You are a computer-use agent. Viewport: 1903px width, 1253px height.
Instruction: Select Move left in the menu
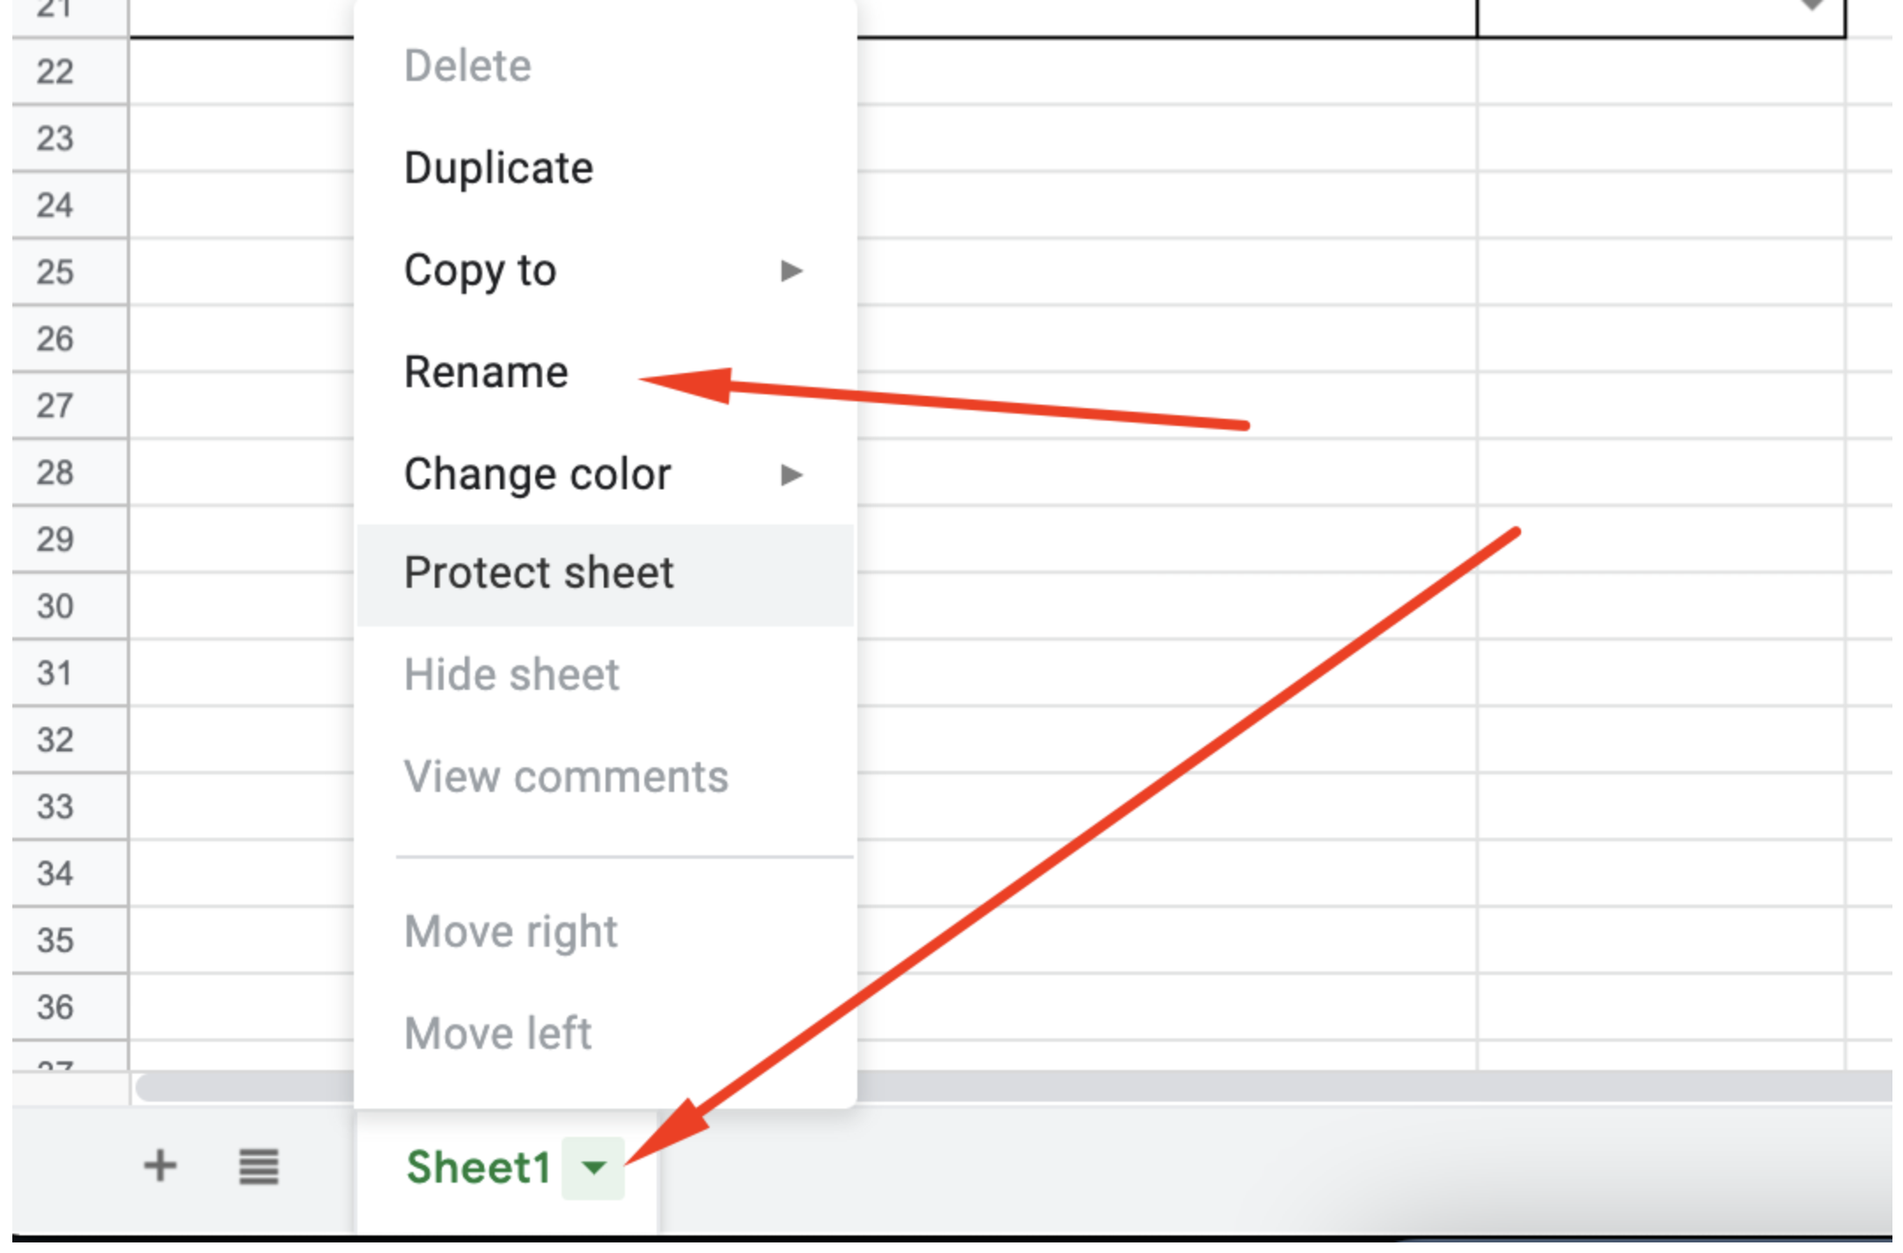click(x=497, y=1033)
